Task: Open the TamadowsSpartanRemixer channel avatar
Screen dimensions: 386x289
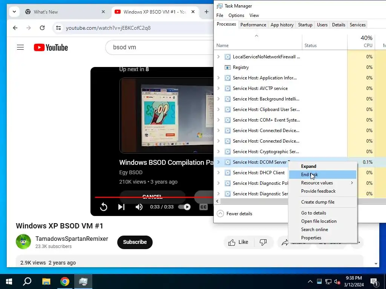Action: (x=23, y=242)
